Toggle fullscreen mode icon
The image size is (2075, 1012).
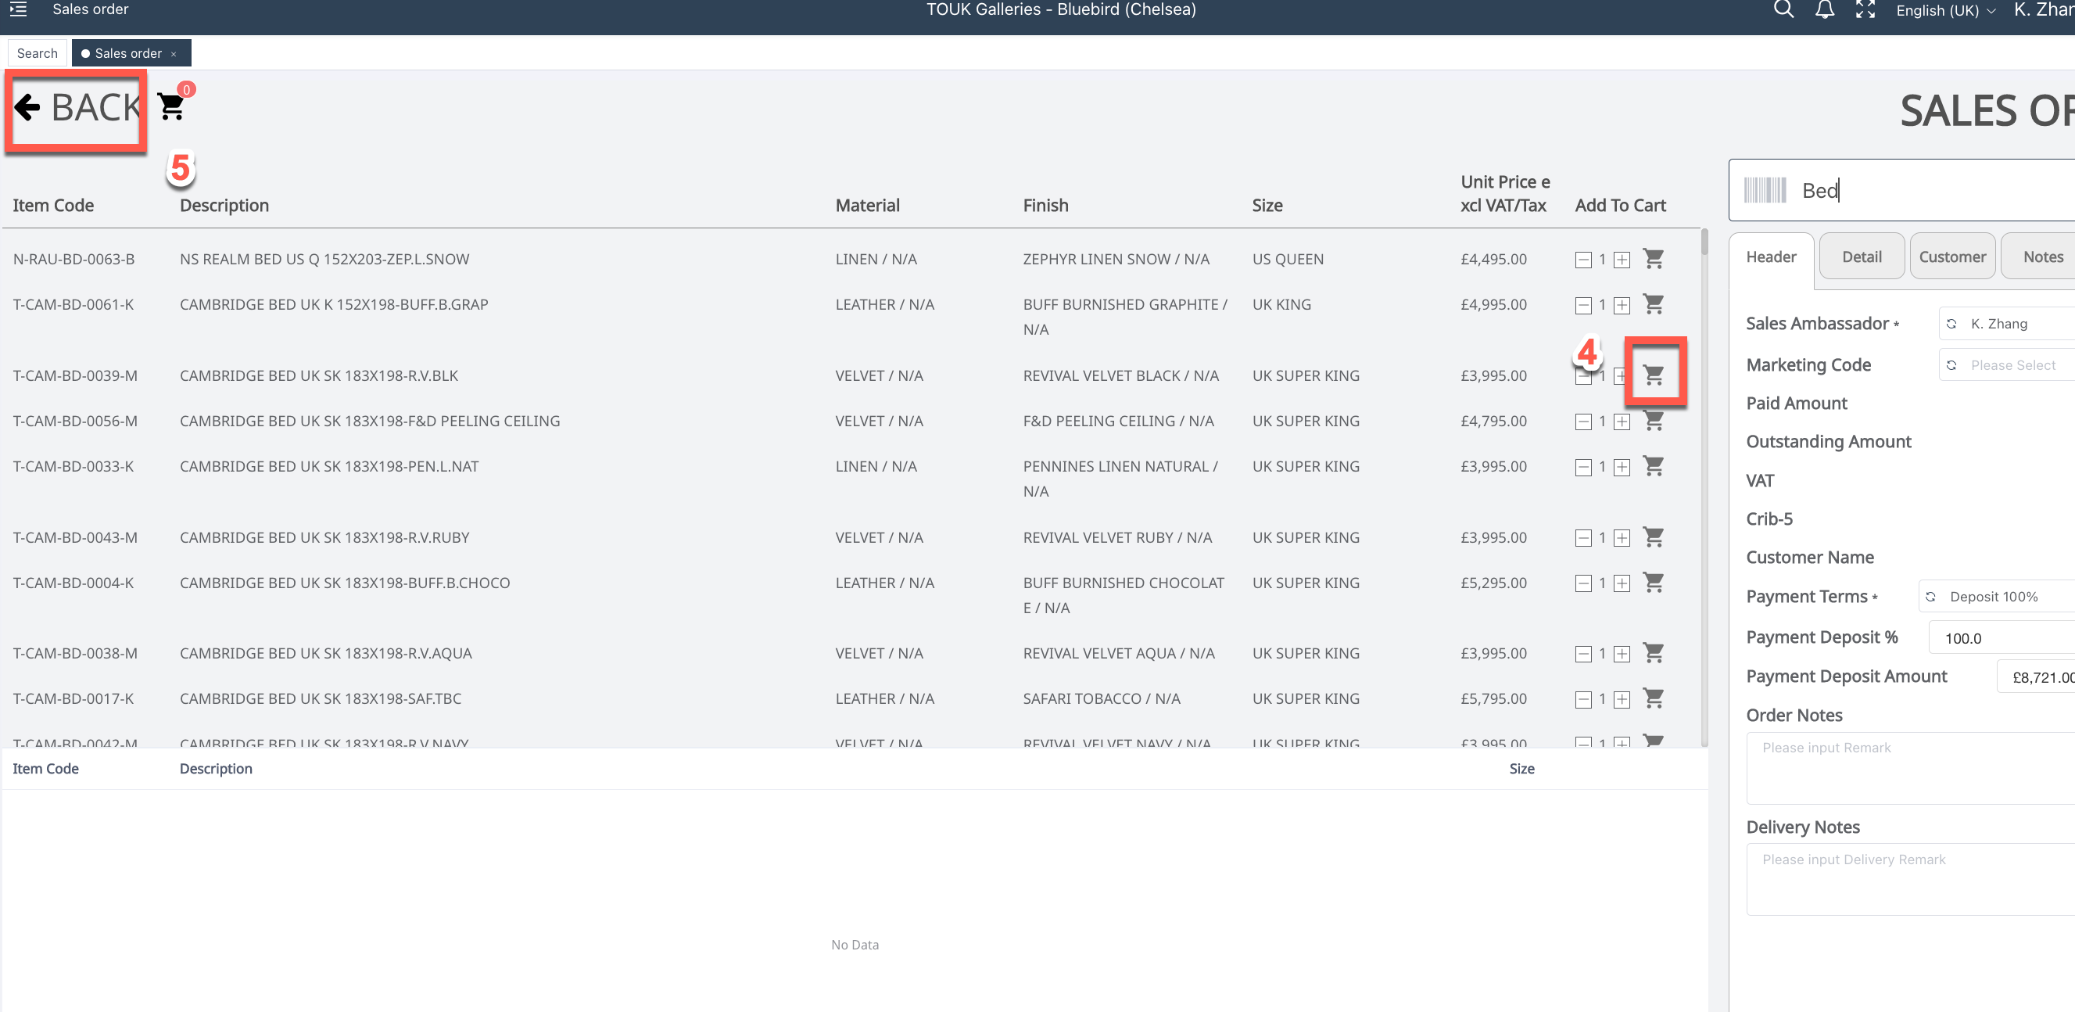(x=1865, y=9)
